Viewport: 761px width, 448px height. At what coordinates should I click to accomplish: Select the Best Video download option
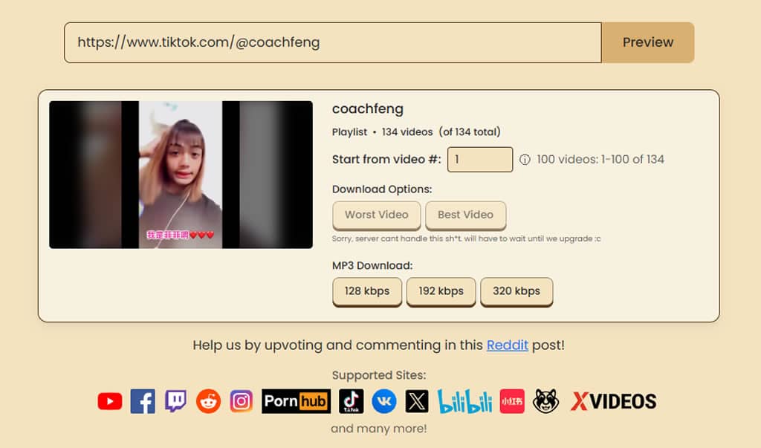click(465, 215)
